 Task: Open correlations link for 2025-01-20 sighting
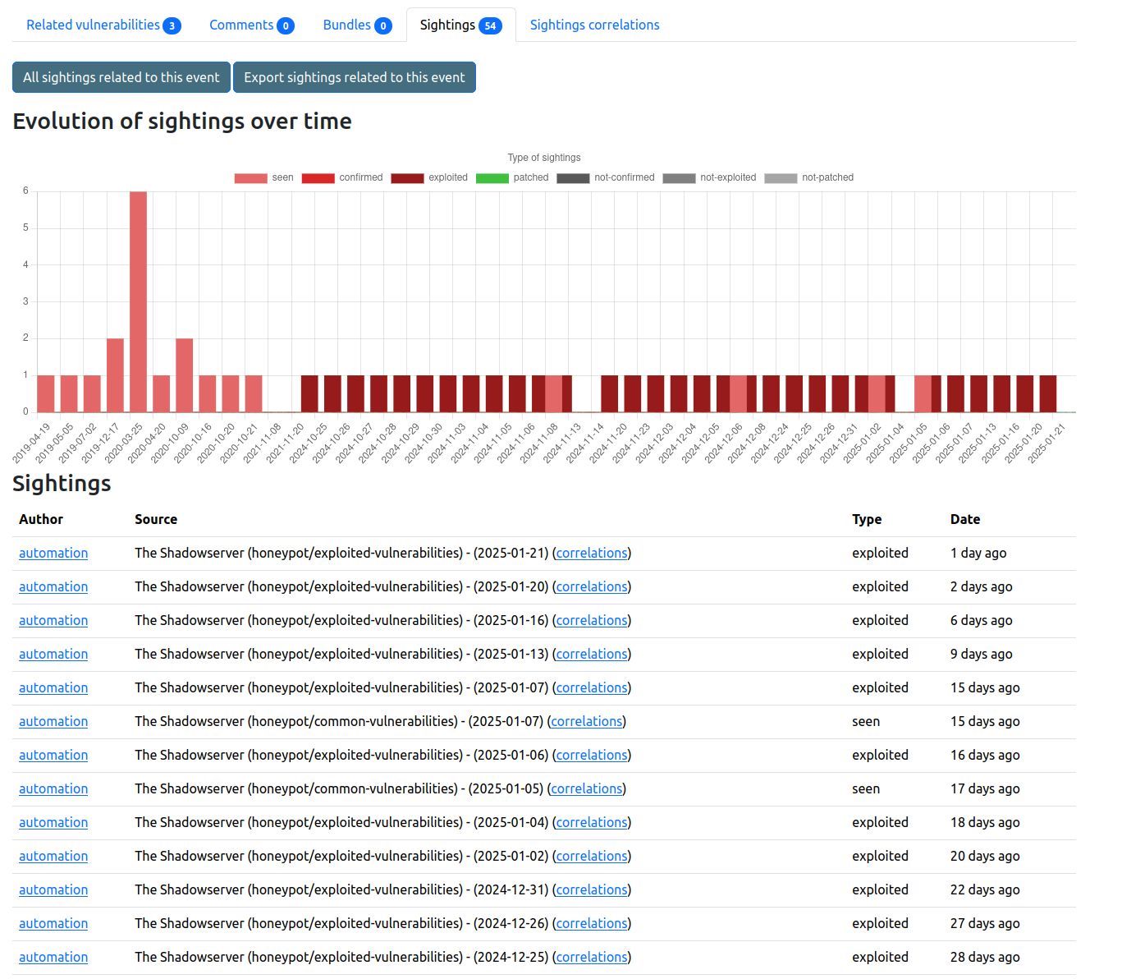[x=592, y=586]
